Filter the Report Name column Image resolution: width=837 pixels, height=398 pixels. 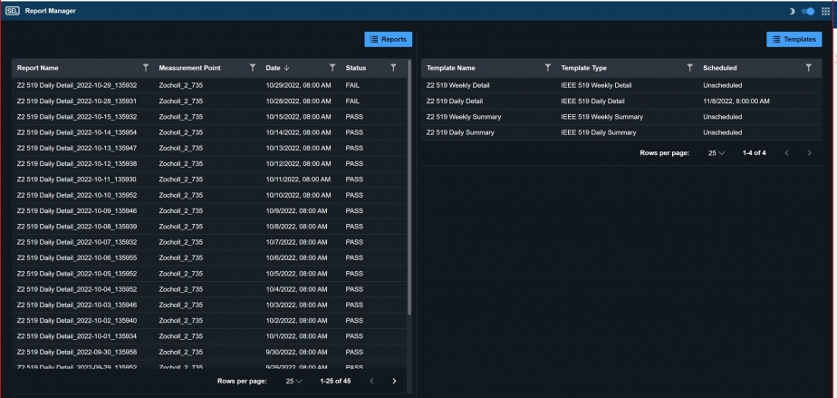(145, 68)
